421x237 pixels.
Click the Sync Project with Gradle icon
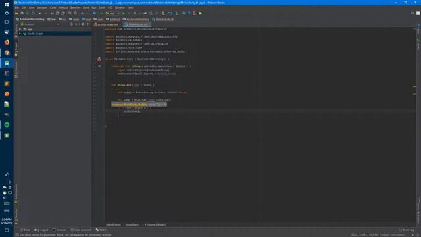[x=163, y=13]
